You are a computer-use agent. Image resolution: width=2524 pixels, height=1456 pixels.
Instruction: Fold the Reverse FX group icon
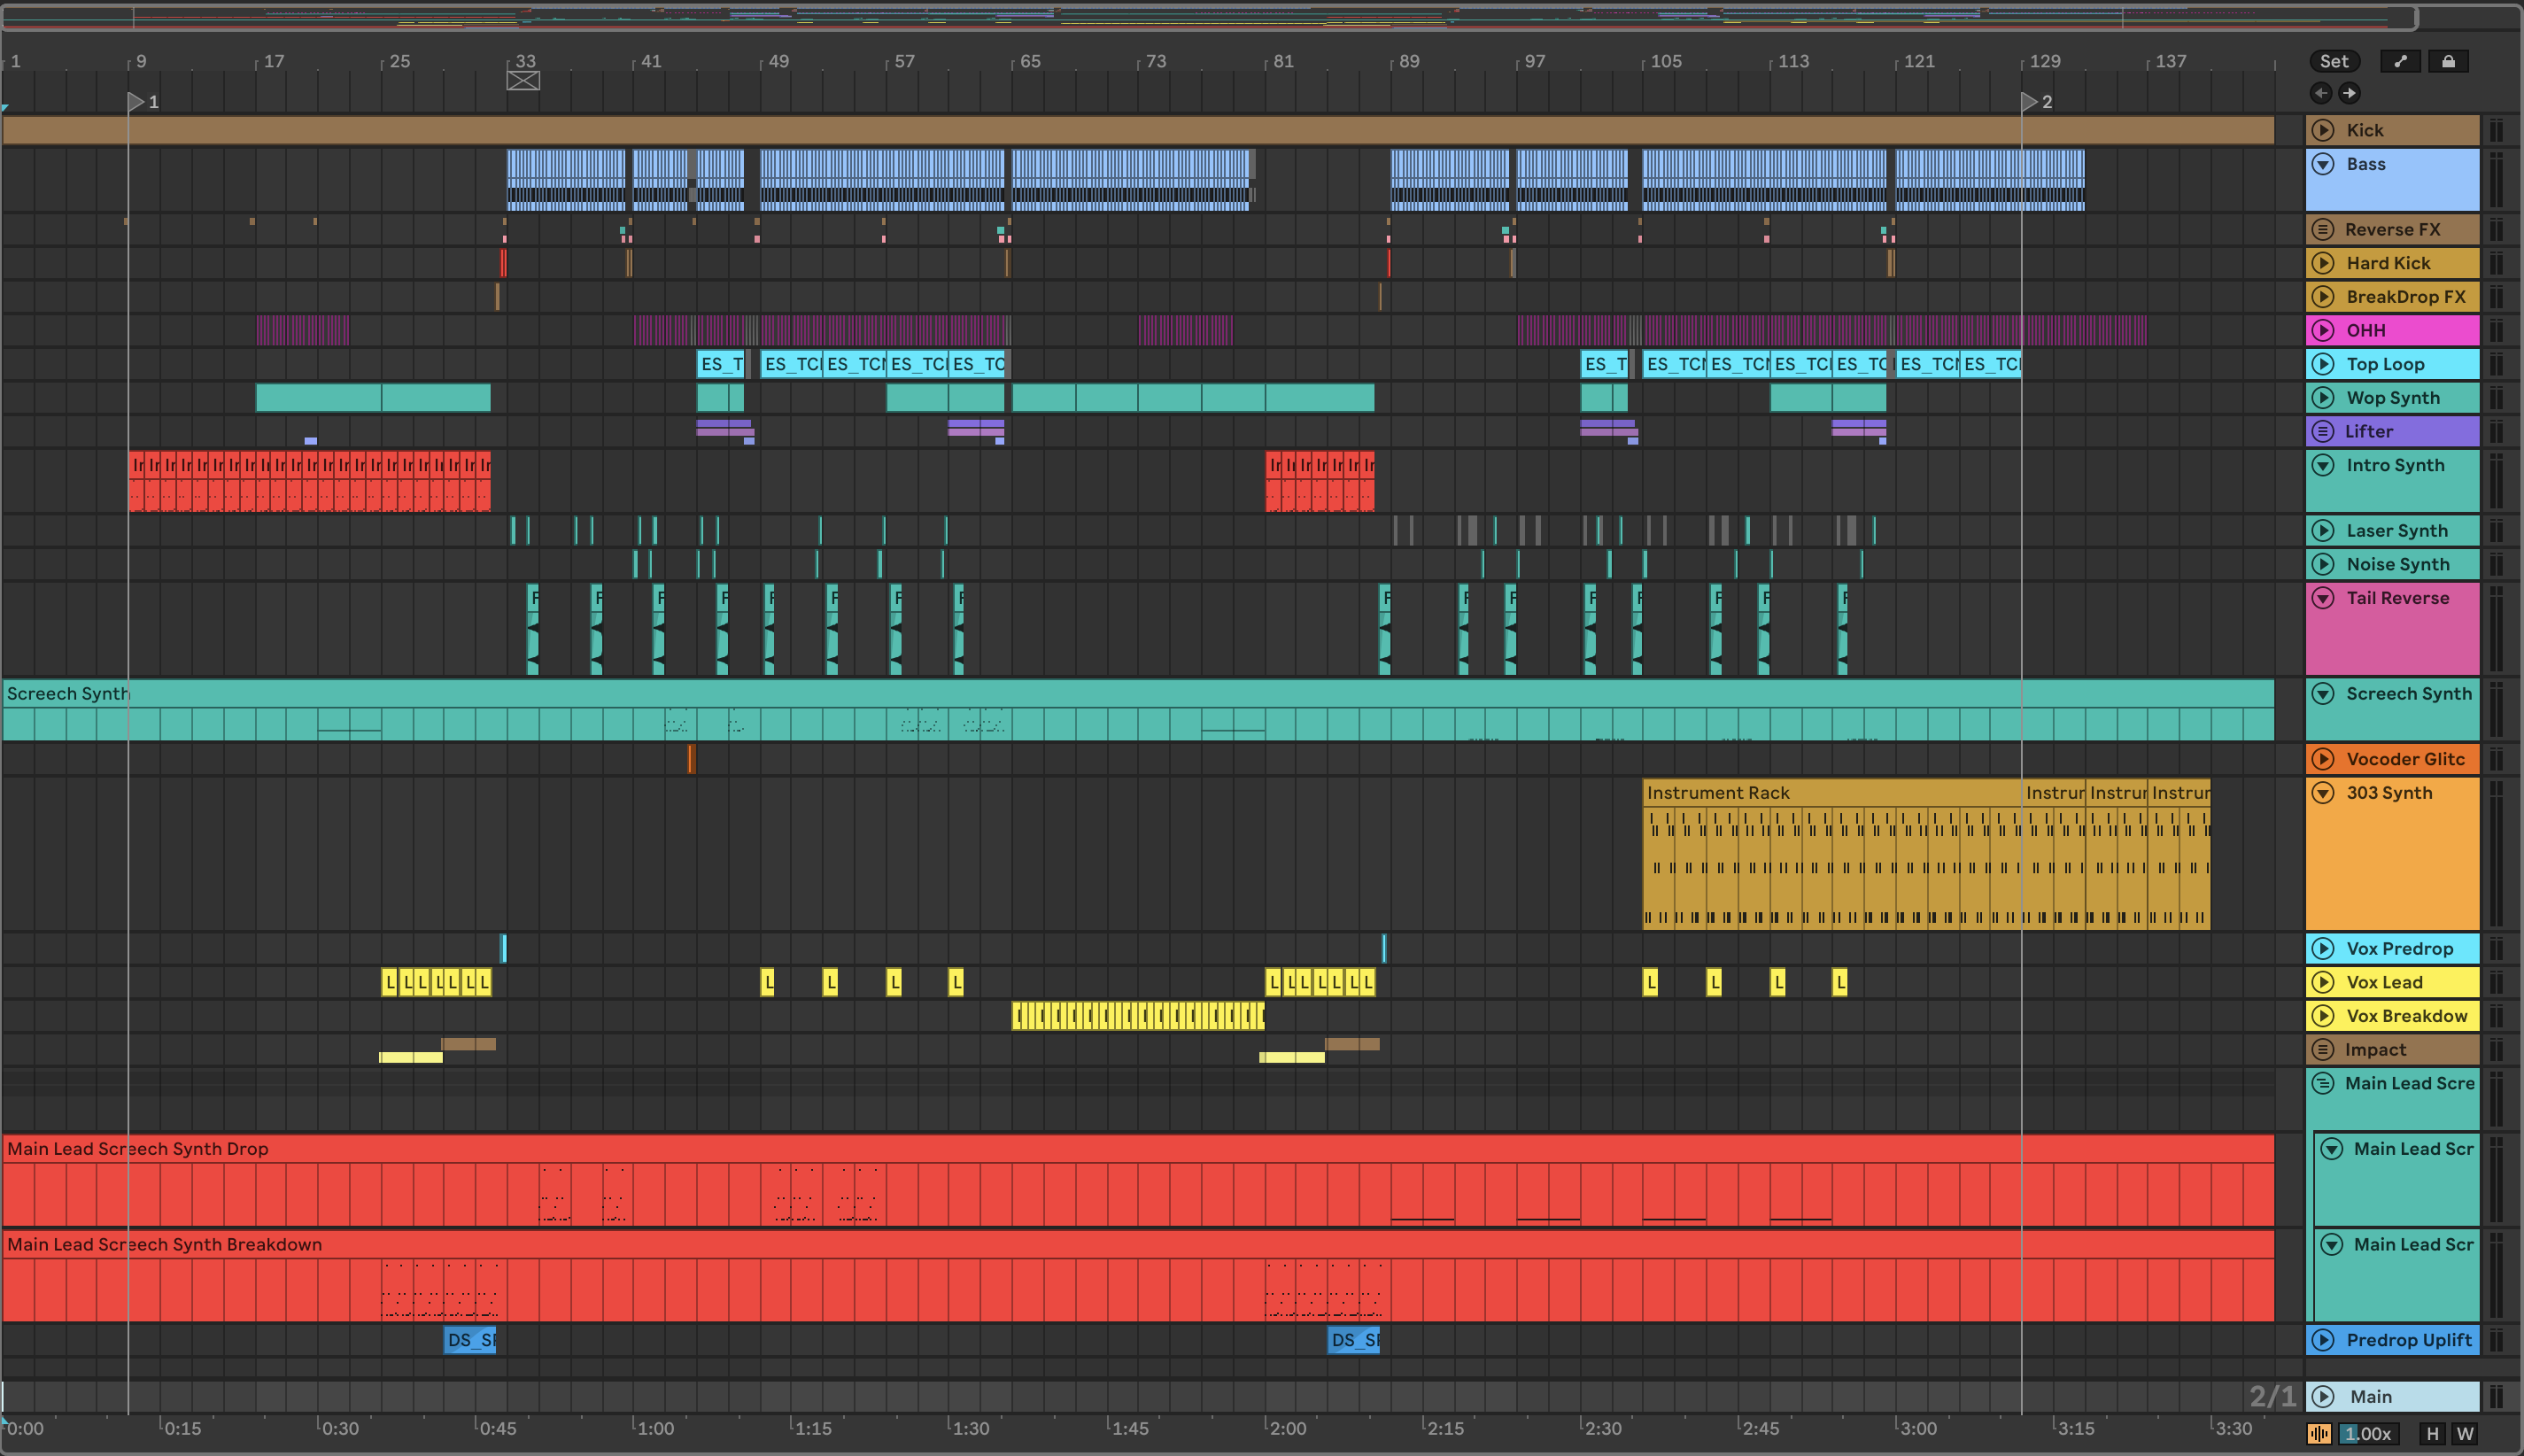[x=2324, y=230]
